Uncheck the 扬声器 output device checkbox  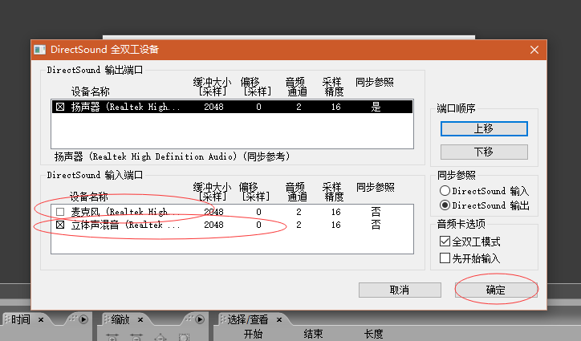pos(60,107)
